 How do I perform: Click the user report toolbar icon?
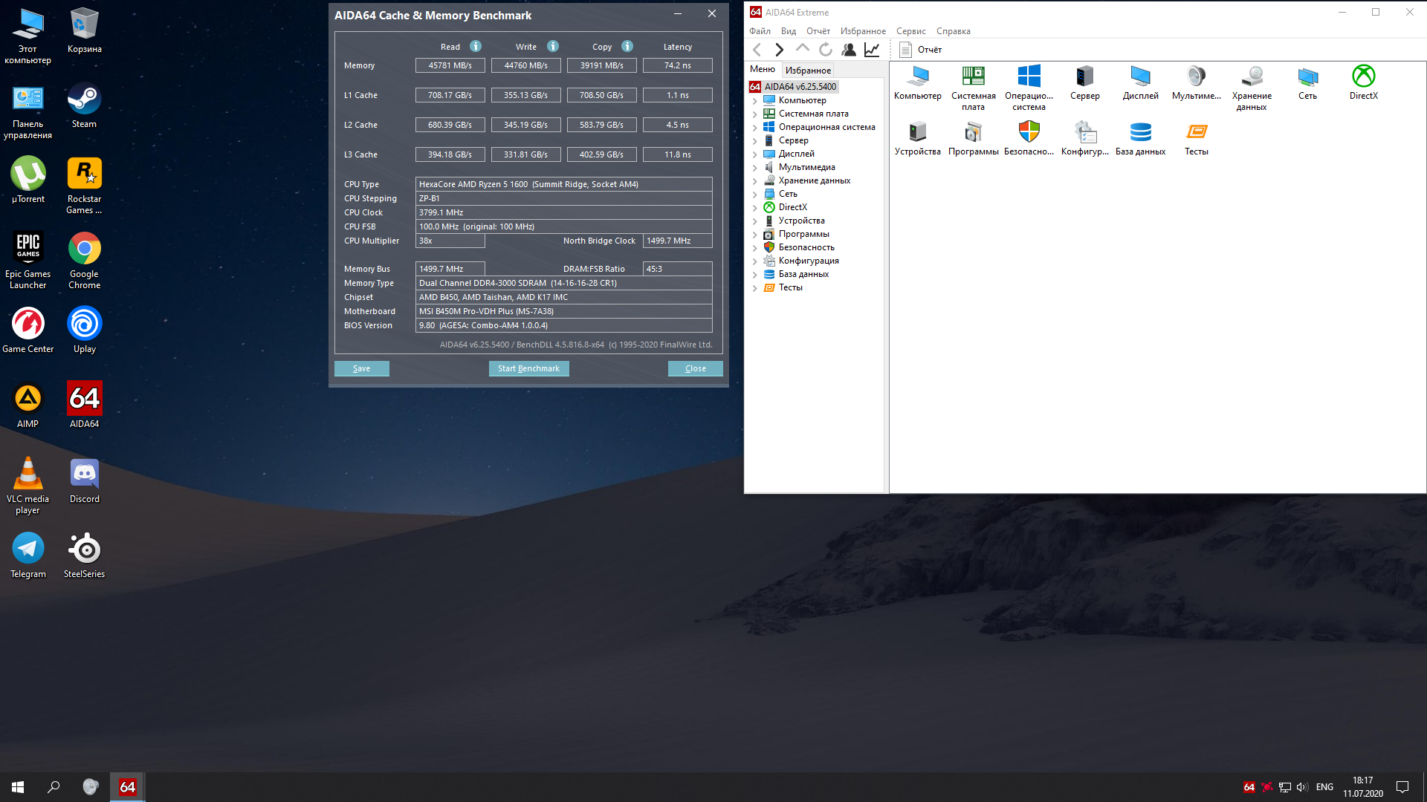click(849, 50)
